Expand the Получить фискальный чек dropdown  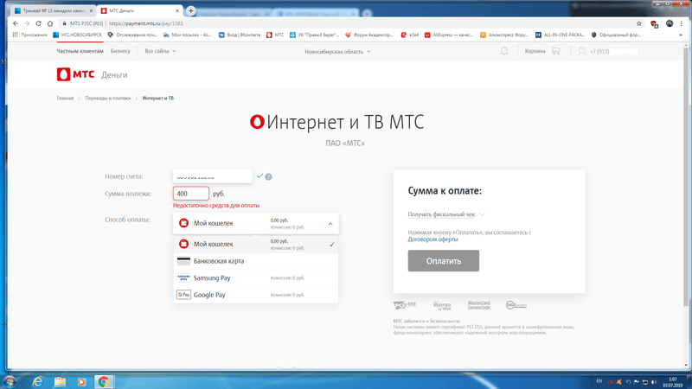[446, 214]
